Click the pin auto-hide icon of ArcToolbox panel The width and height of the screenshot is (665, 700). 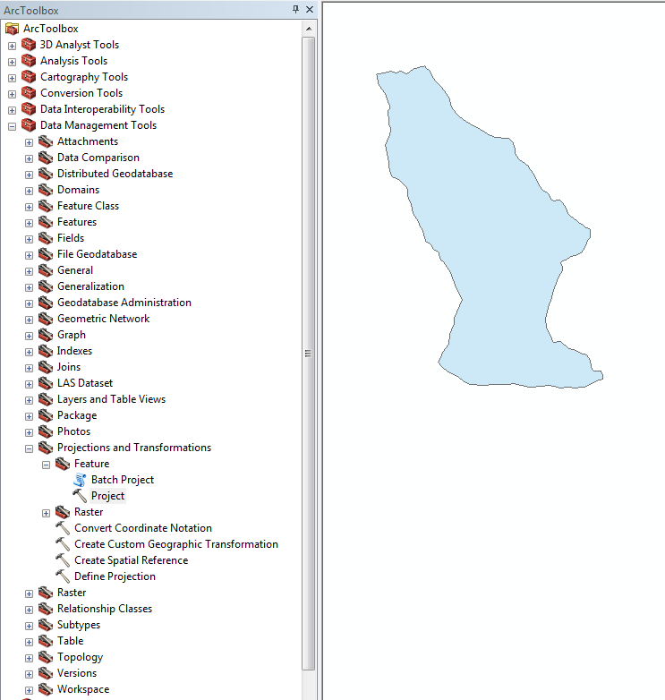[295, 9]
